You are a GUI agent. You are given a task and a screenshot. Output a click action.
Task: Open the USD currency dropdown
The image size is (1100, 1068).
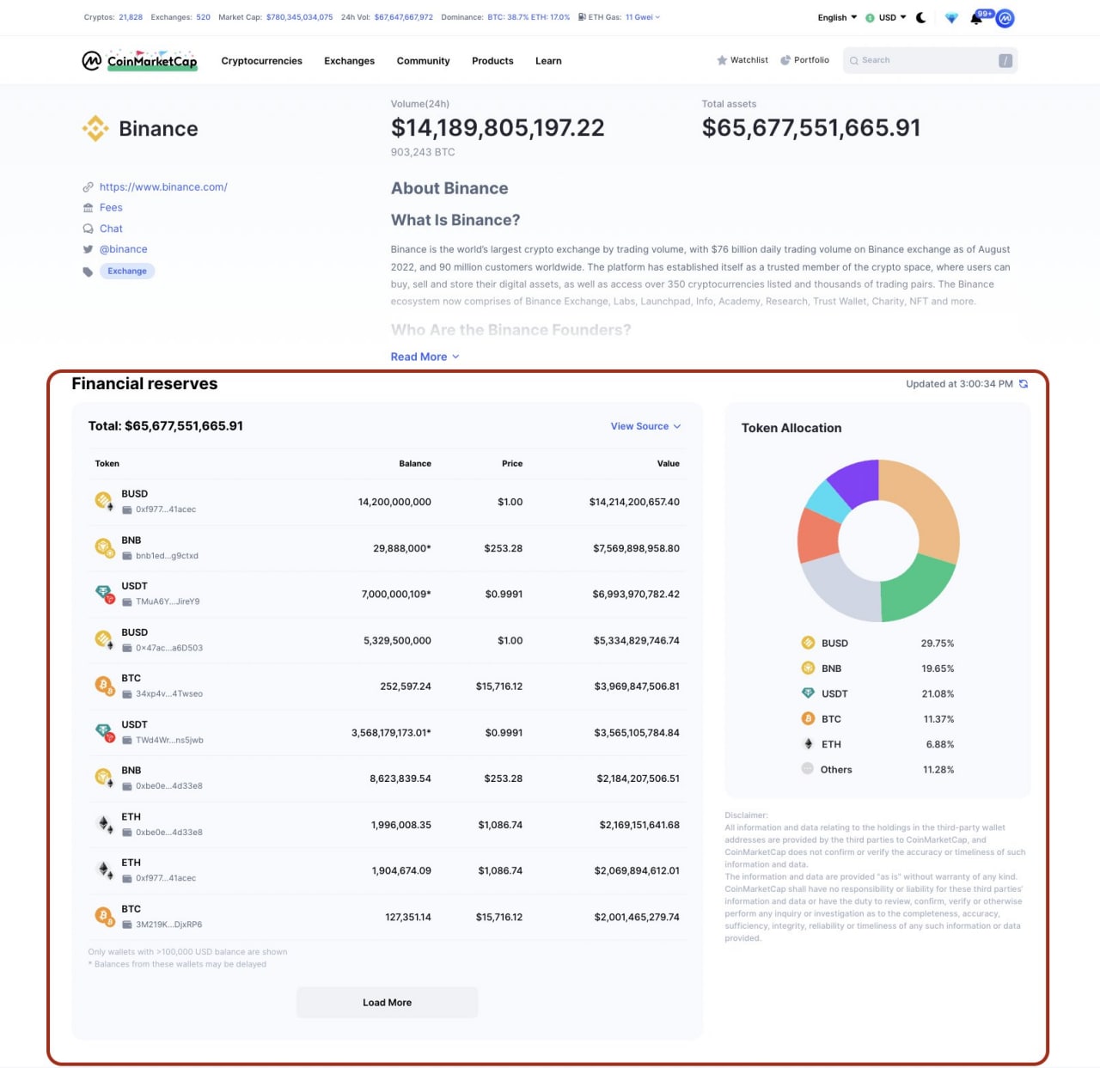point(886,17)
